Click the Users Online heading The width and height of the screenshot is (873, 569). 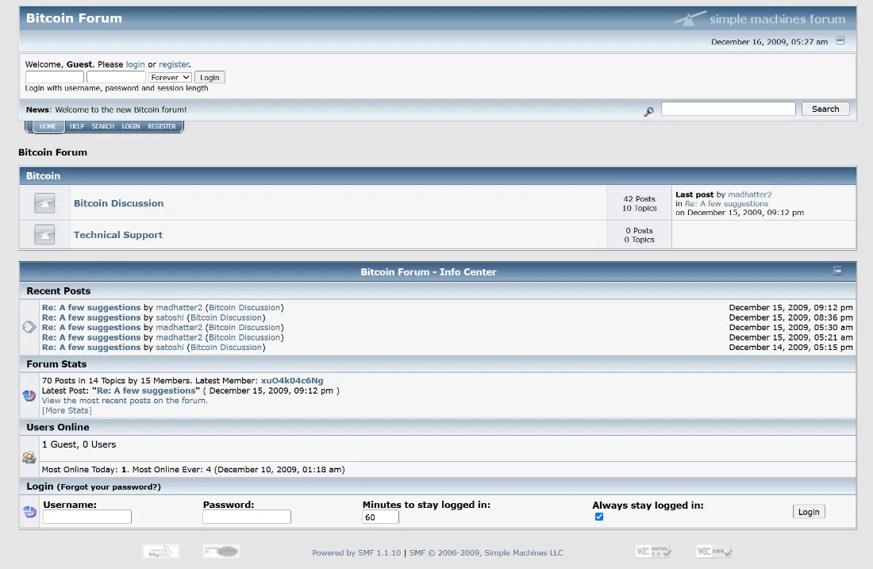tap(58, 427)
